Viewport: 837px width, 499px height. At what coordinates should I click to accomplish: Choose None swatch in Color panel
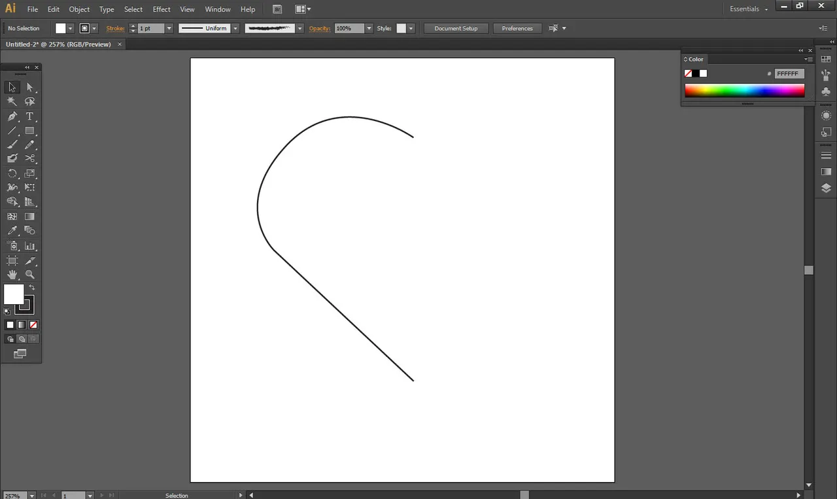tap(688, 73)
